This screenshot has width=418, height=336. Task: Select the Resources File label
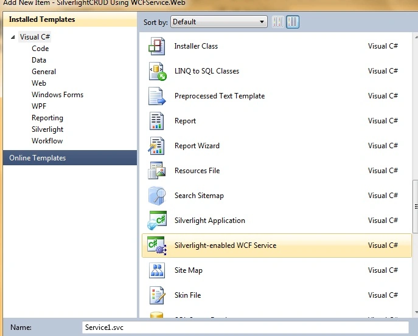pos(197,171)
